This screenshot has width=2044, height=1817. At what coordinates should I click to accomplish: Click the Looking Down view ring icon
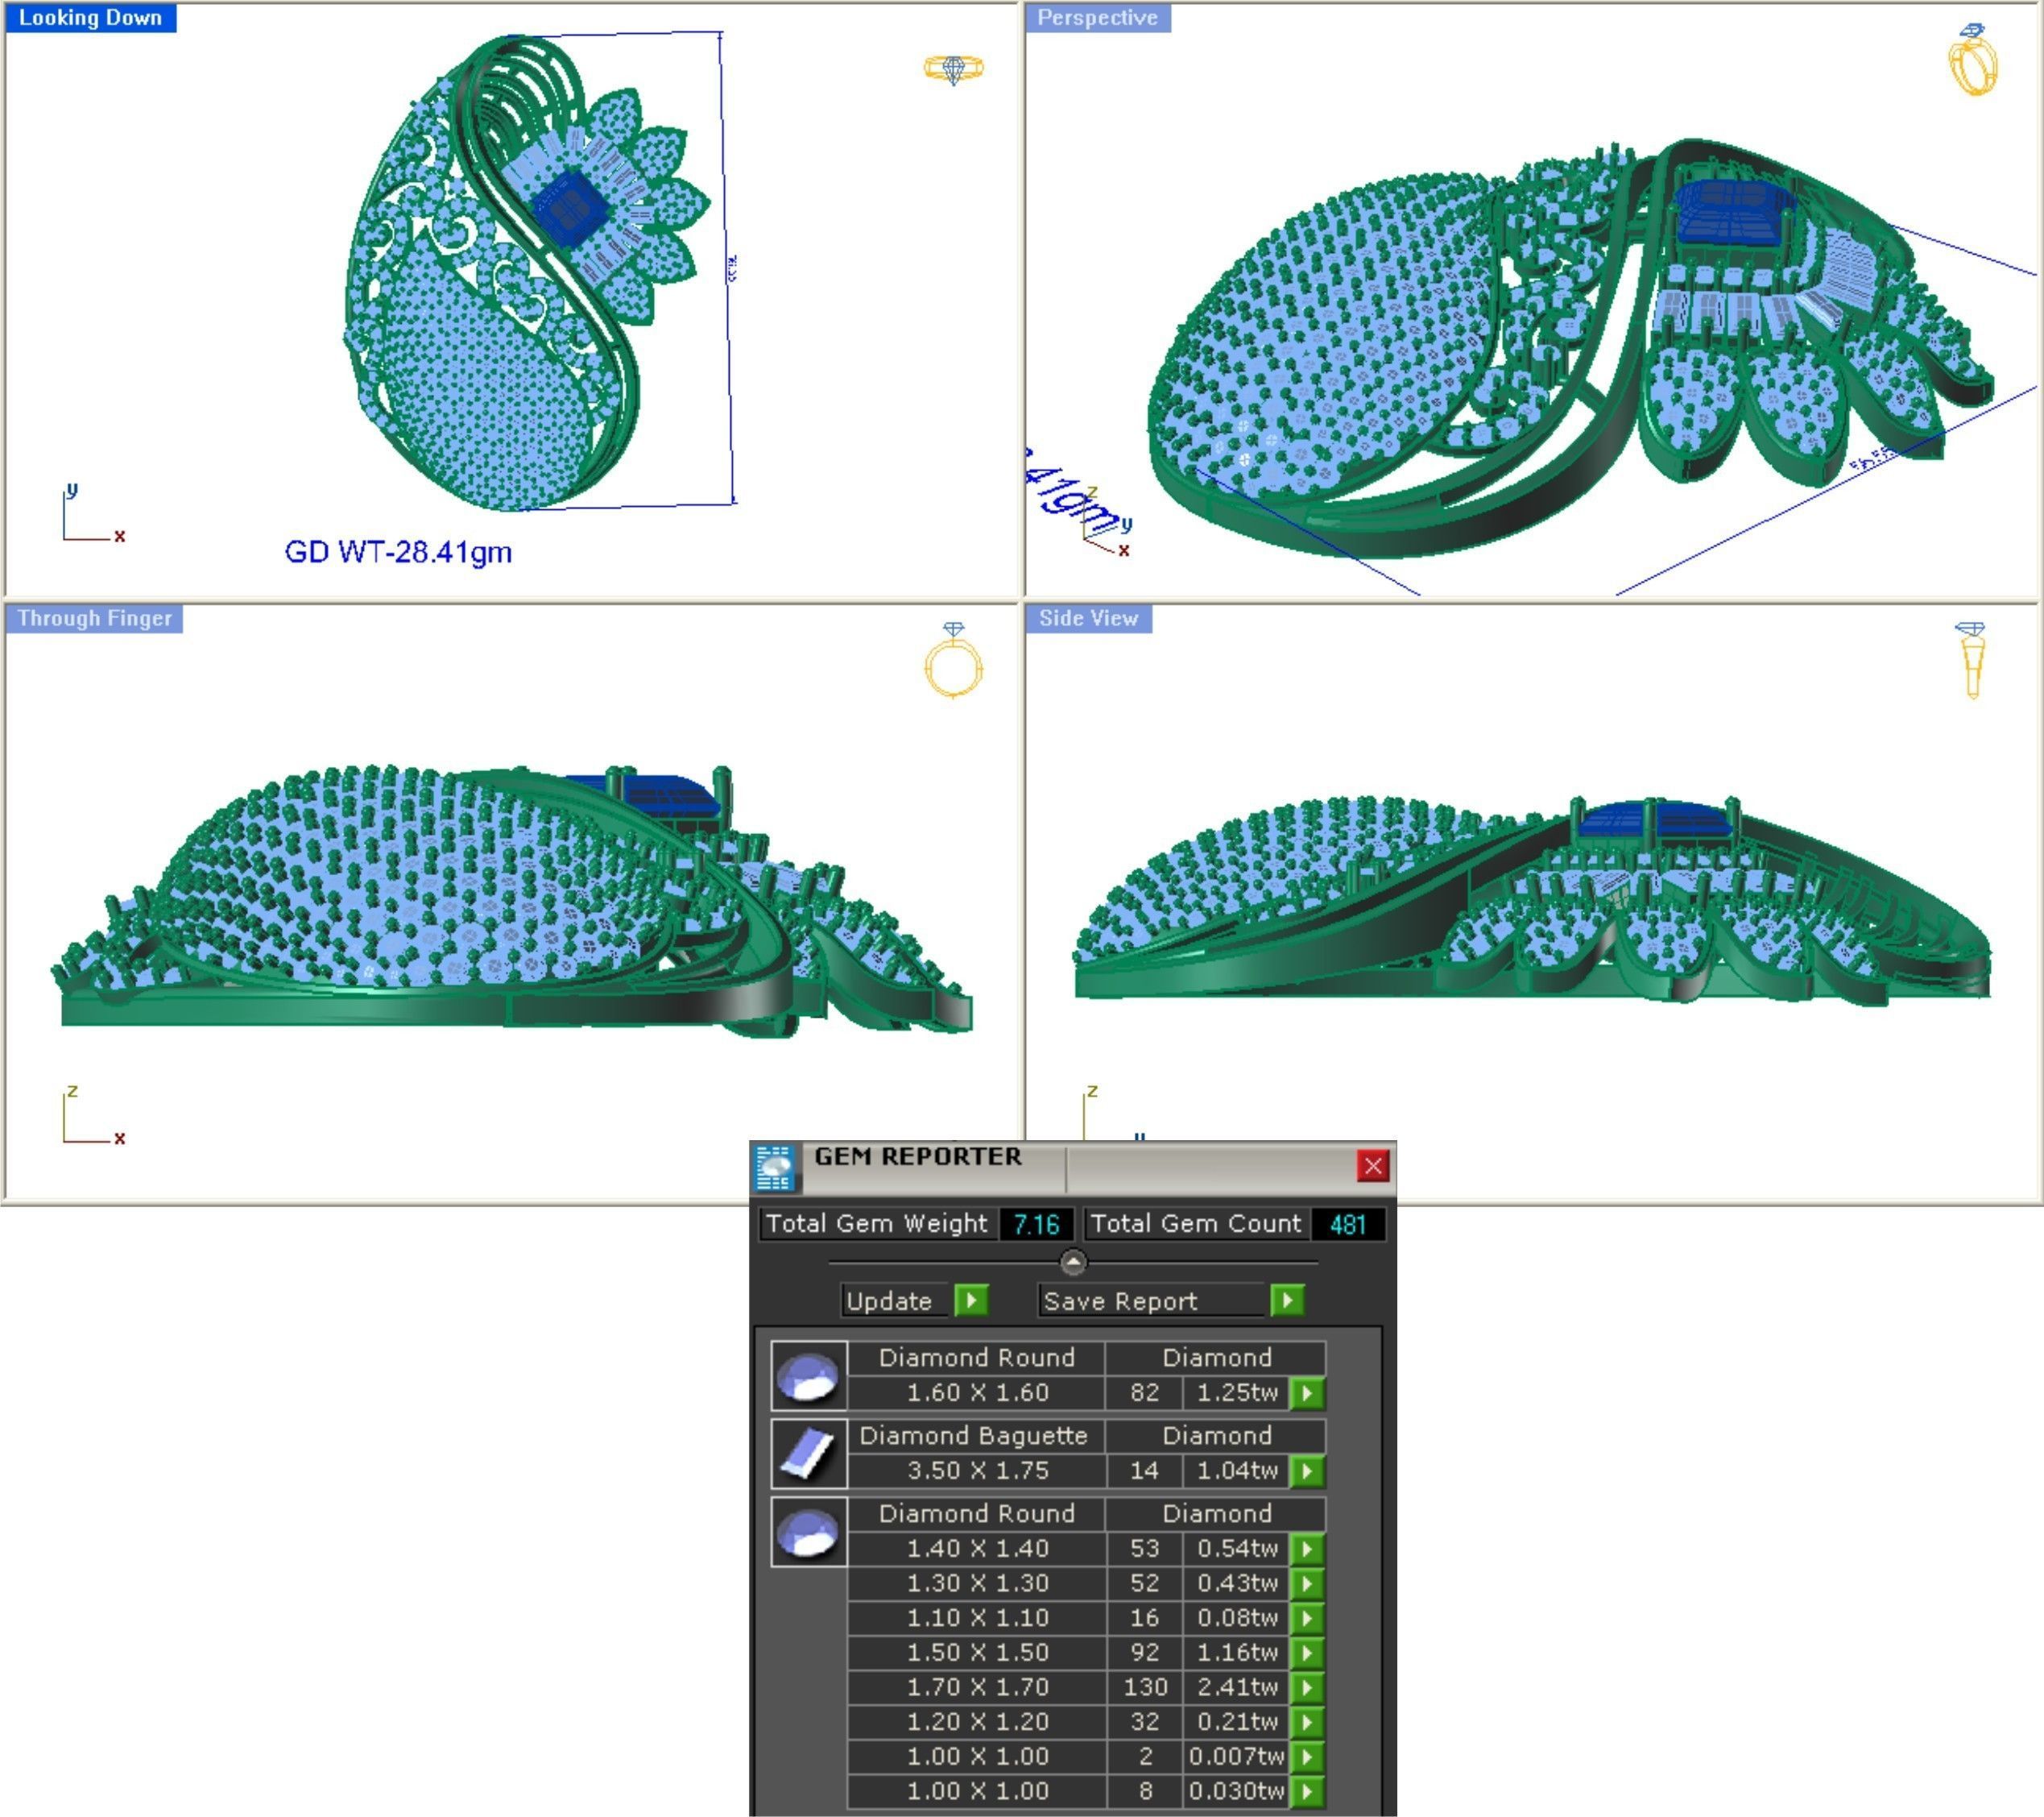tap(953, 69)
